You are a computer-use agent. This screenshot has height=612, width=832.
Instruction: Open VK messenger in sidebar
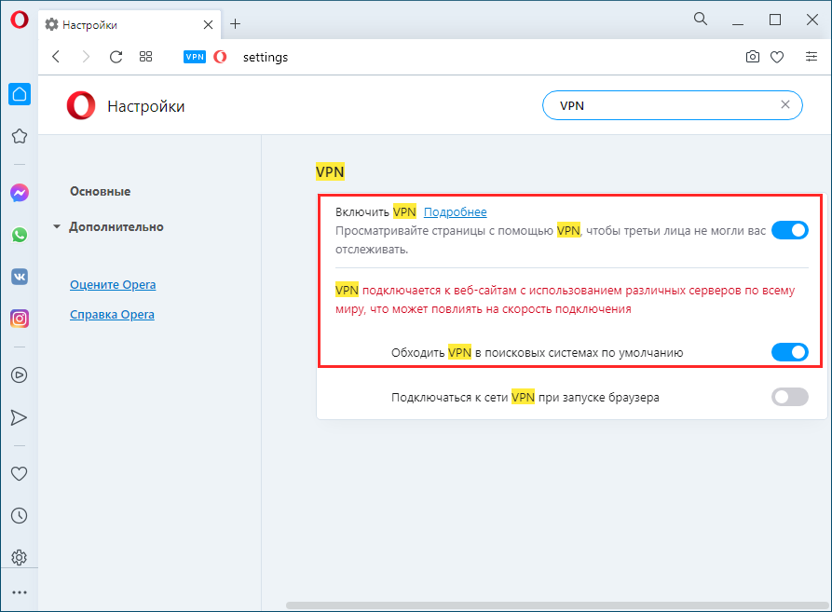20,277
